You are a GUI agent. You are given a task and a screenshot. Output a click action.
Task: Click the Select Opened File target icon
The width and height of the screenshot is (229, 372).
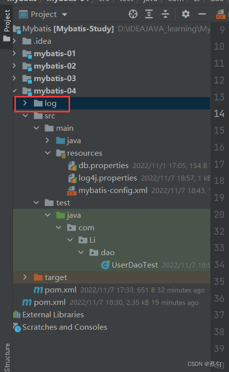pos(133,14)
